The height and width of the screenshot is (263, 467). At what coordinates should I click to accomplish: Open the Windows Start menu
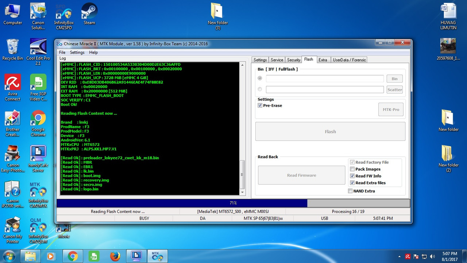[9, 256]
